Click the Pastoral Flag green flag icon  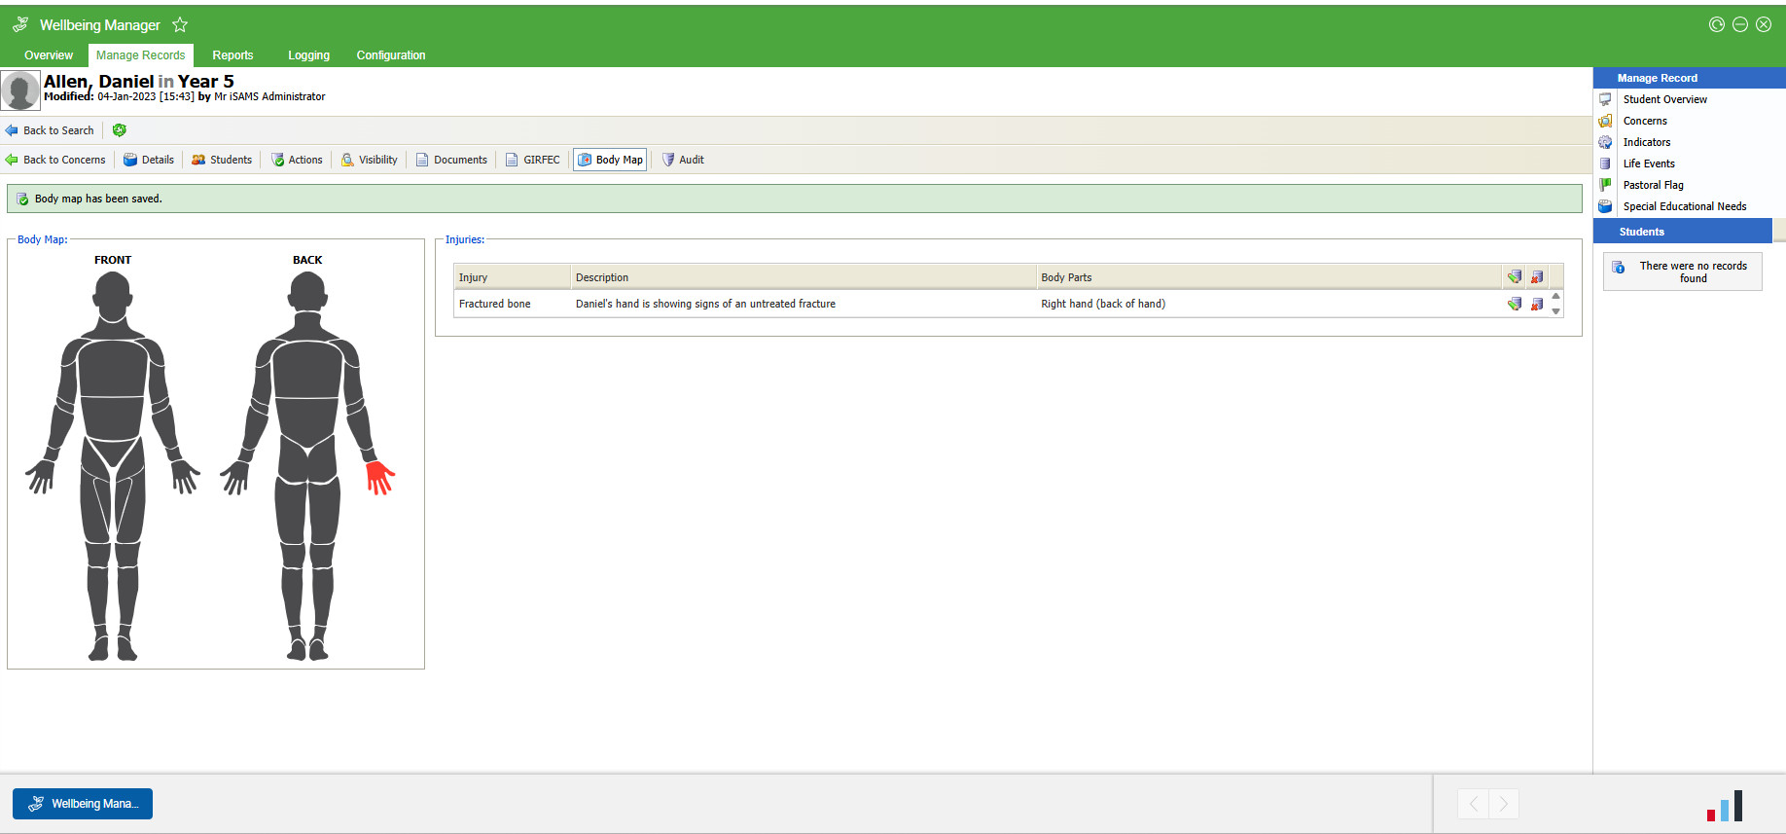pyautogui.click(x=1605, y=185)
